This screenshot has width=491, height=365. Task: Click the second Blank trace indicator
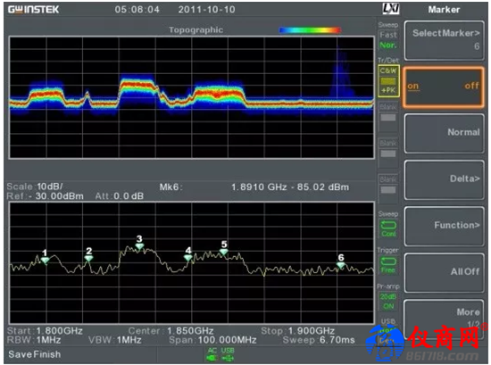pos(388,151)
